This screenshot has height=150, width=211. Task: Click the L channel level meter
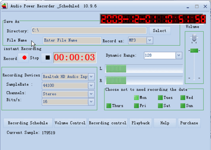click(144, 69)
